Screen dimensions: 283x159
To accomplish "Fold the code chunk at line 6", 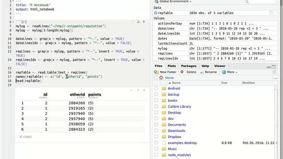I will (13, 22).
